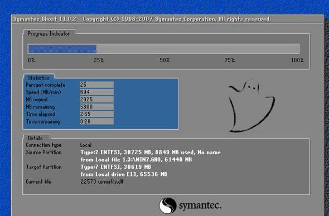This screenshot has width=329, height=216.
Task: Click the current file wmiutils.dll text
Action: coord(101,181)
